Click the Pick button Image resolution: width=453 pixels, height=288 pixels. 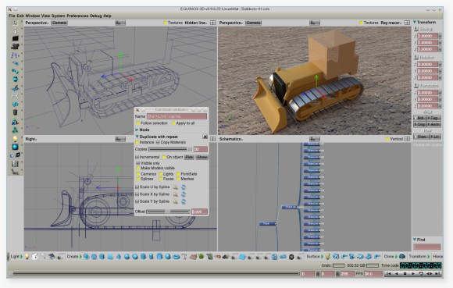[x=189, y=157]
